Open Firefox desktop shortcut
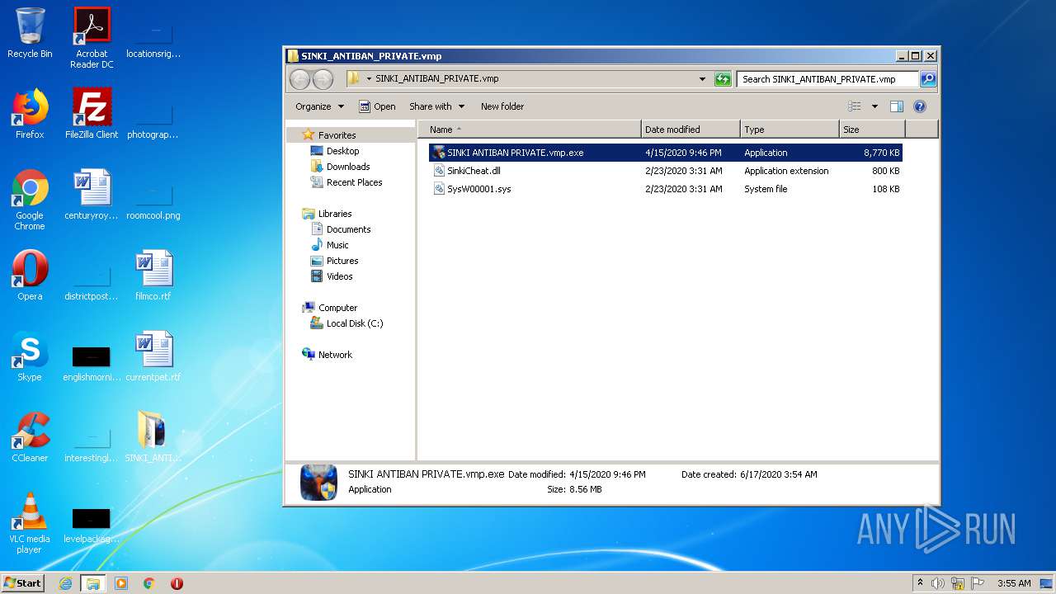Screen dimensions: 1056x594 [30, 114]
